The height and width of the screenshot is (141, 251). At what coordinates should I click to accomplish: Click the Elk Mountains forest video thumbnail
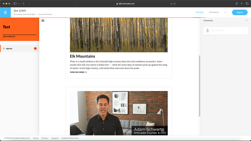coord(119,35)
